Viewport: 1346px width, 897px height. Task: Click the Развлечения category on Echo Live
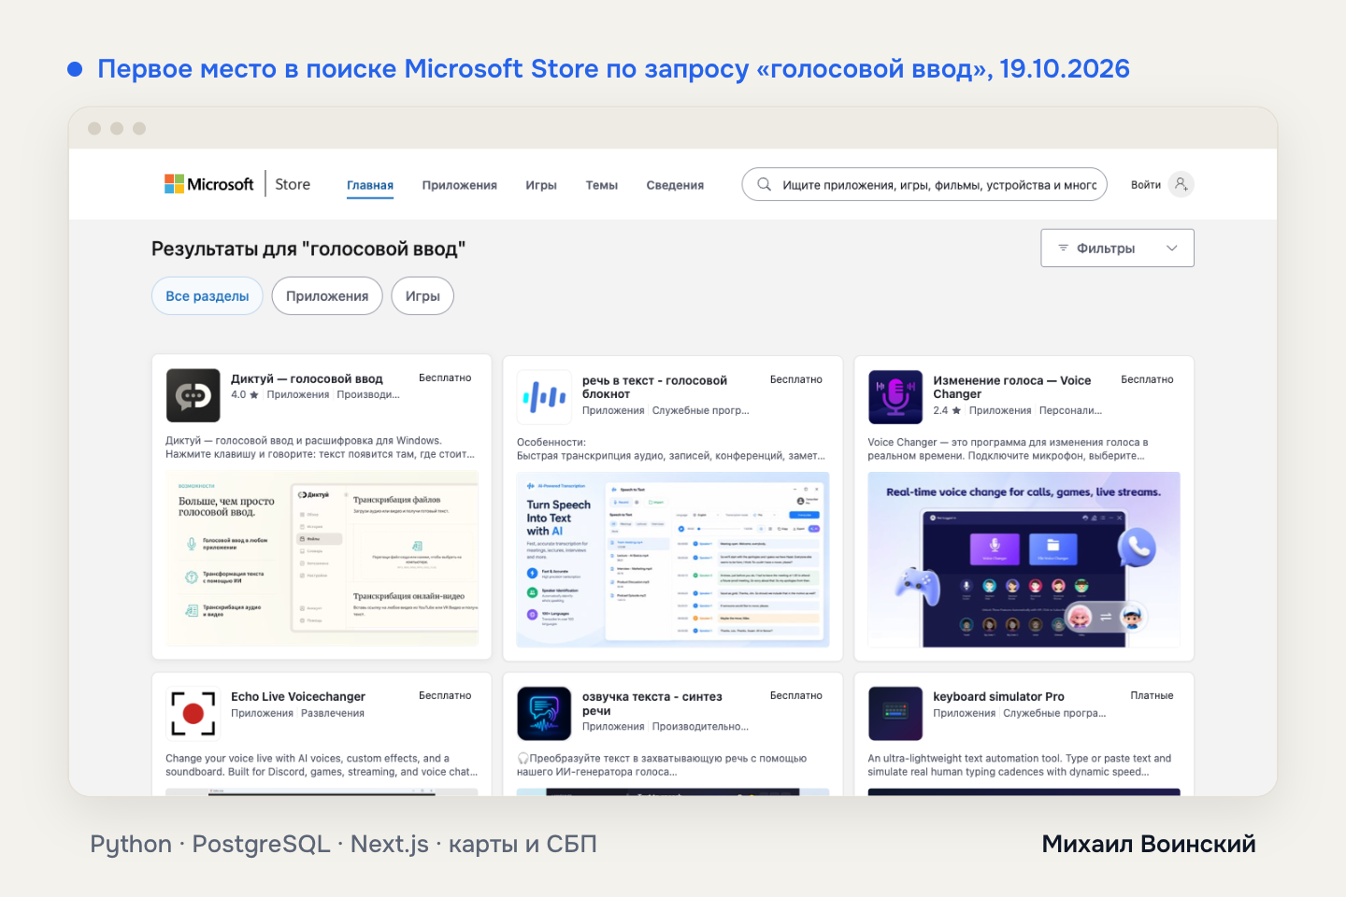(x=333, y=713)
